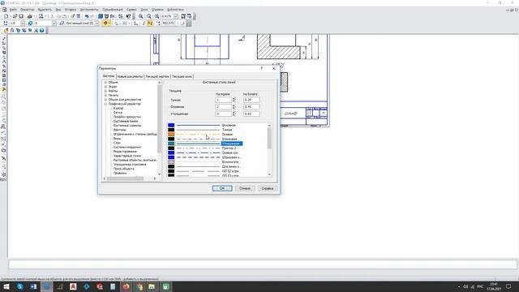
Task: Open the Файл menu
Action: coord(13,10)
